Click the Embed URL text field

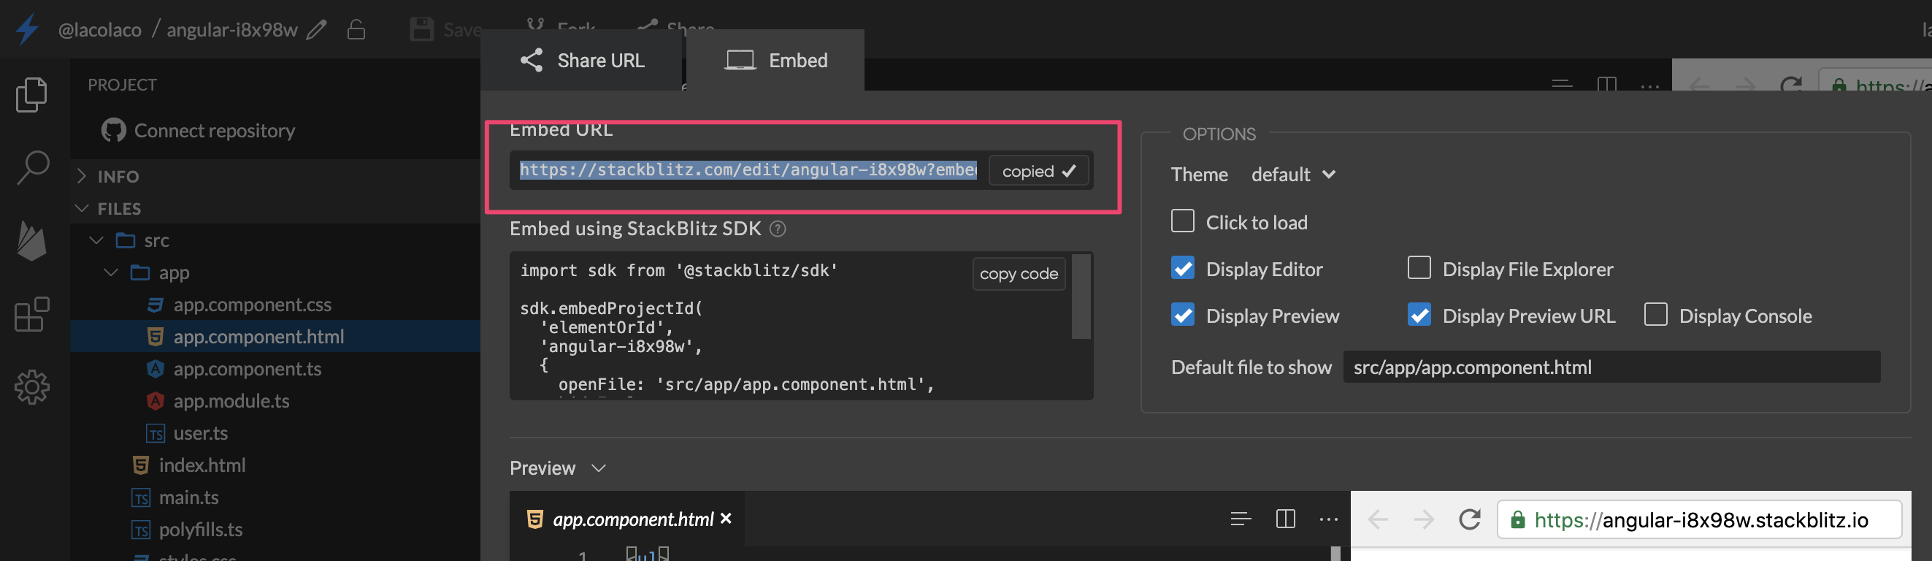click(x=748, y=170)
